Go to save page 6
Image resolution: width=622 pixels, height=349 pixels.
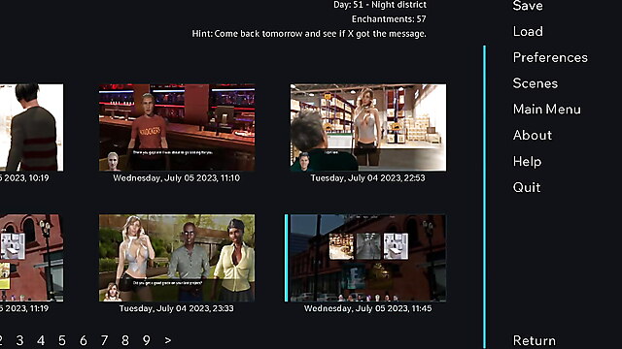[x=84, y=340]
